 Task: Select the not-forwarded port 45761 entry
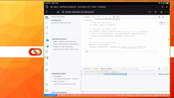coord(65,84)
